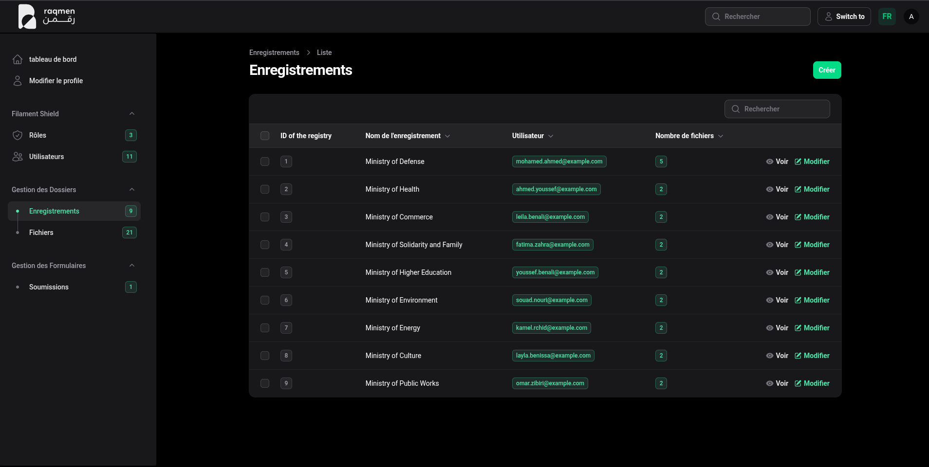Screen dimensions: 929x467
Task: Click the home icon next to tableau de bord
Action: (18, 59)
